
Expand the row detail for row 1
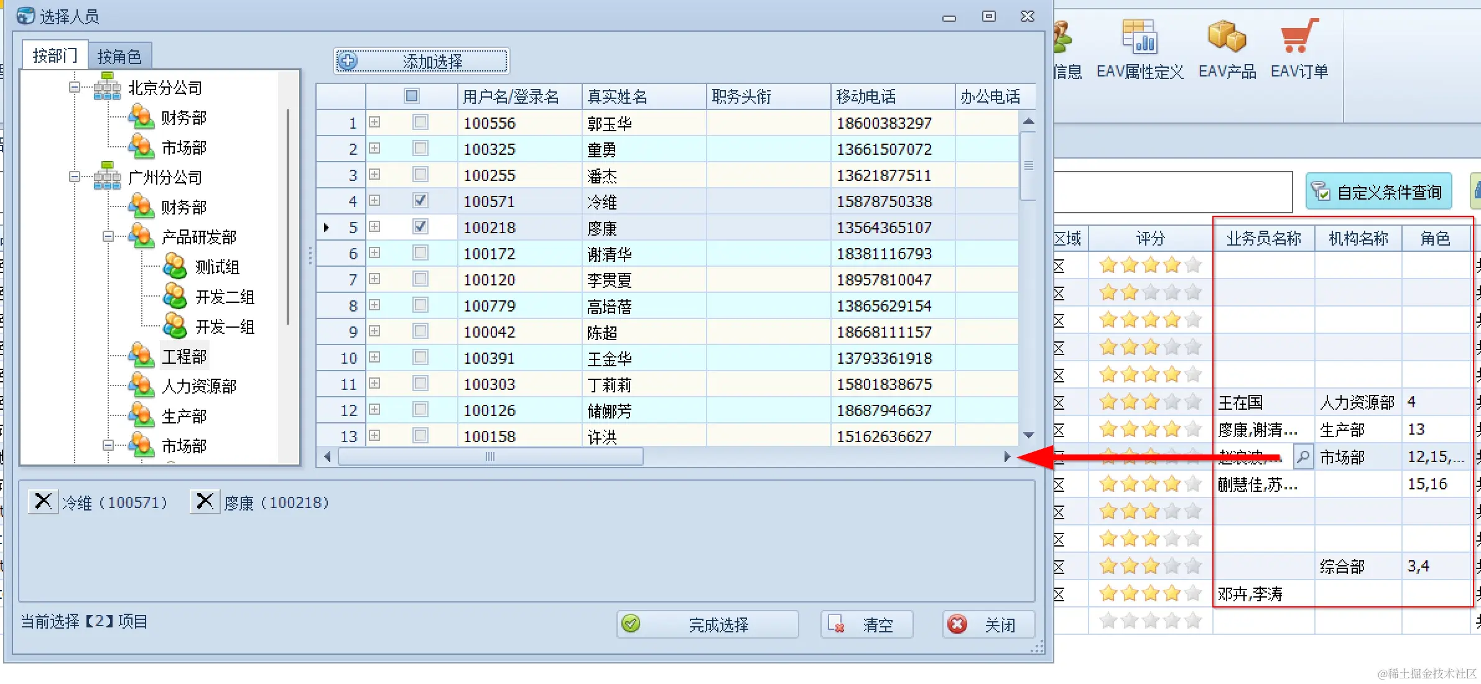click(x=374, y=122)
